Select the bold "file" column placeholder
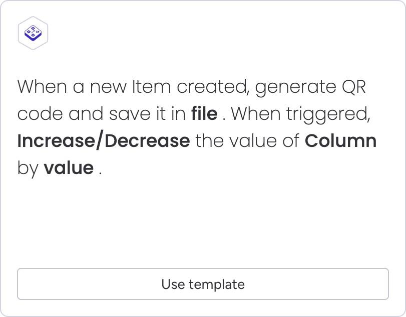This screenshot has height=317, width=406. click(204, 114)
